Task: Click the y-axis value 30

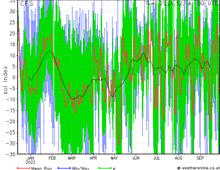Action: pyautogui.click(x=12, y=11)
